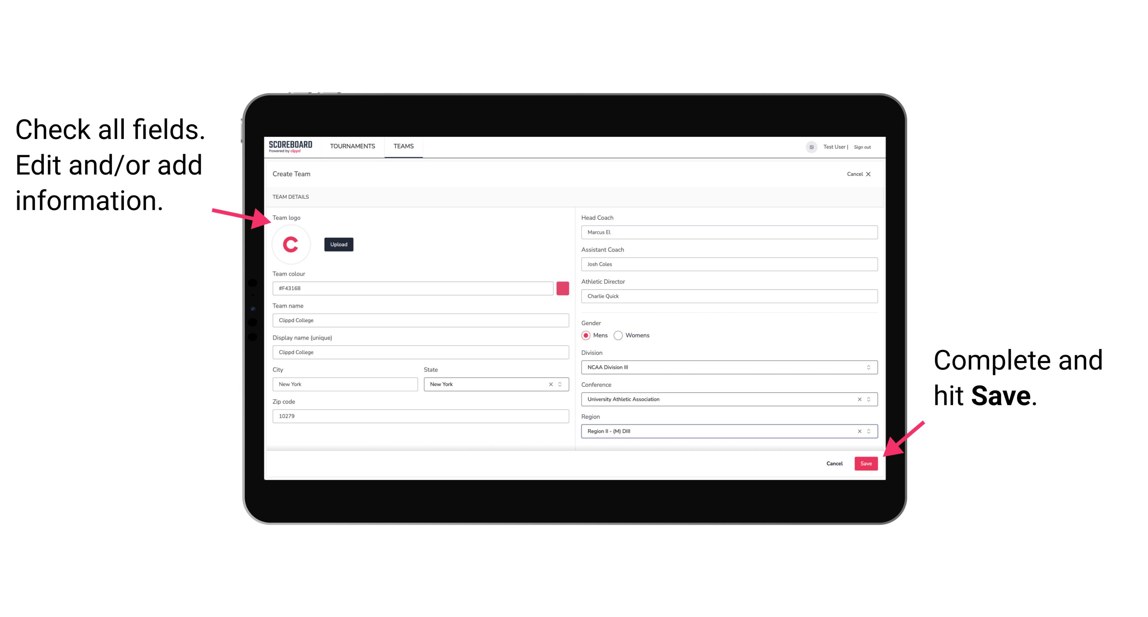The image size is (1148, 617).
Task: Expand the Conference dropdown selector
Action: 869,399
